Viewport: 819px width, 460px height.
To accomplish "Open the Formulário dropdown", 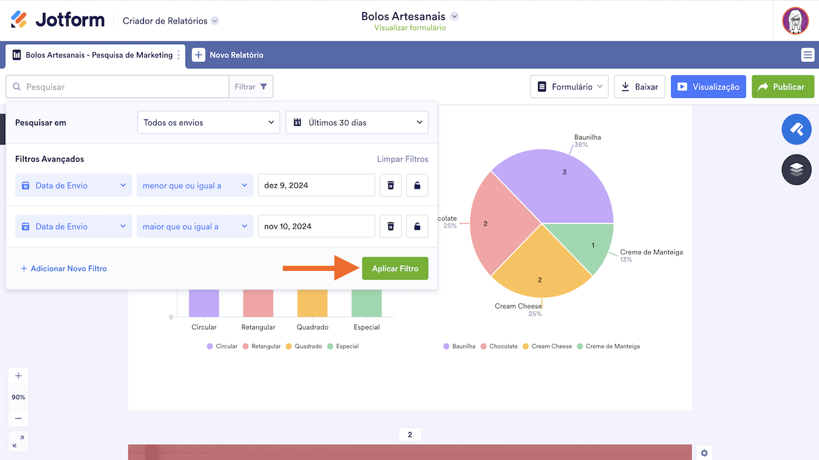I will (569, 86).
